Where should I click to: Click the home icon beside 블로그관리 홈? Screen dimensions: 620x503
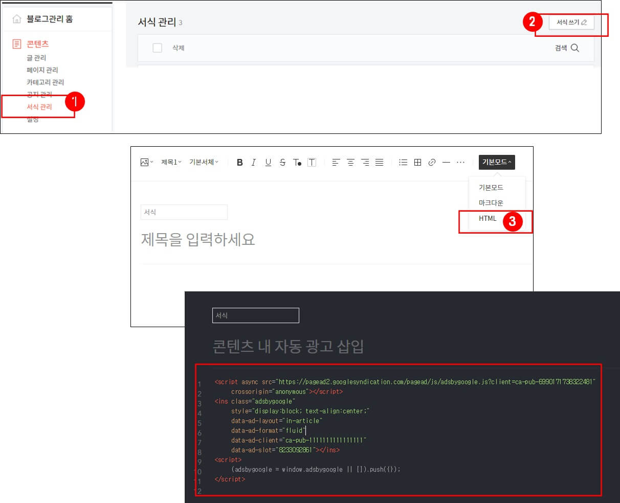(17, 19)
